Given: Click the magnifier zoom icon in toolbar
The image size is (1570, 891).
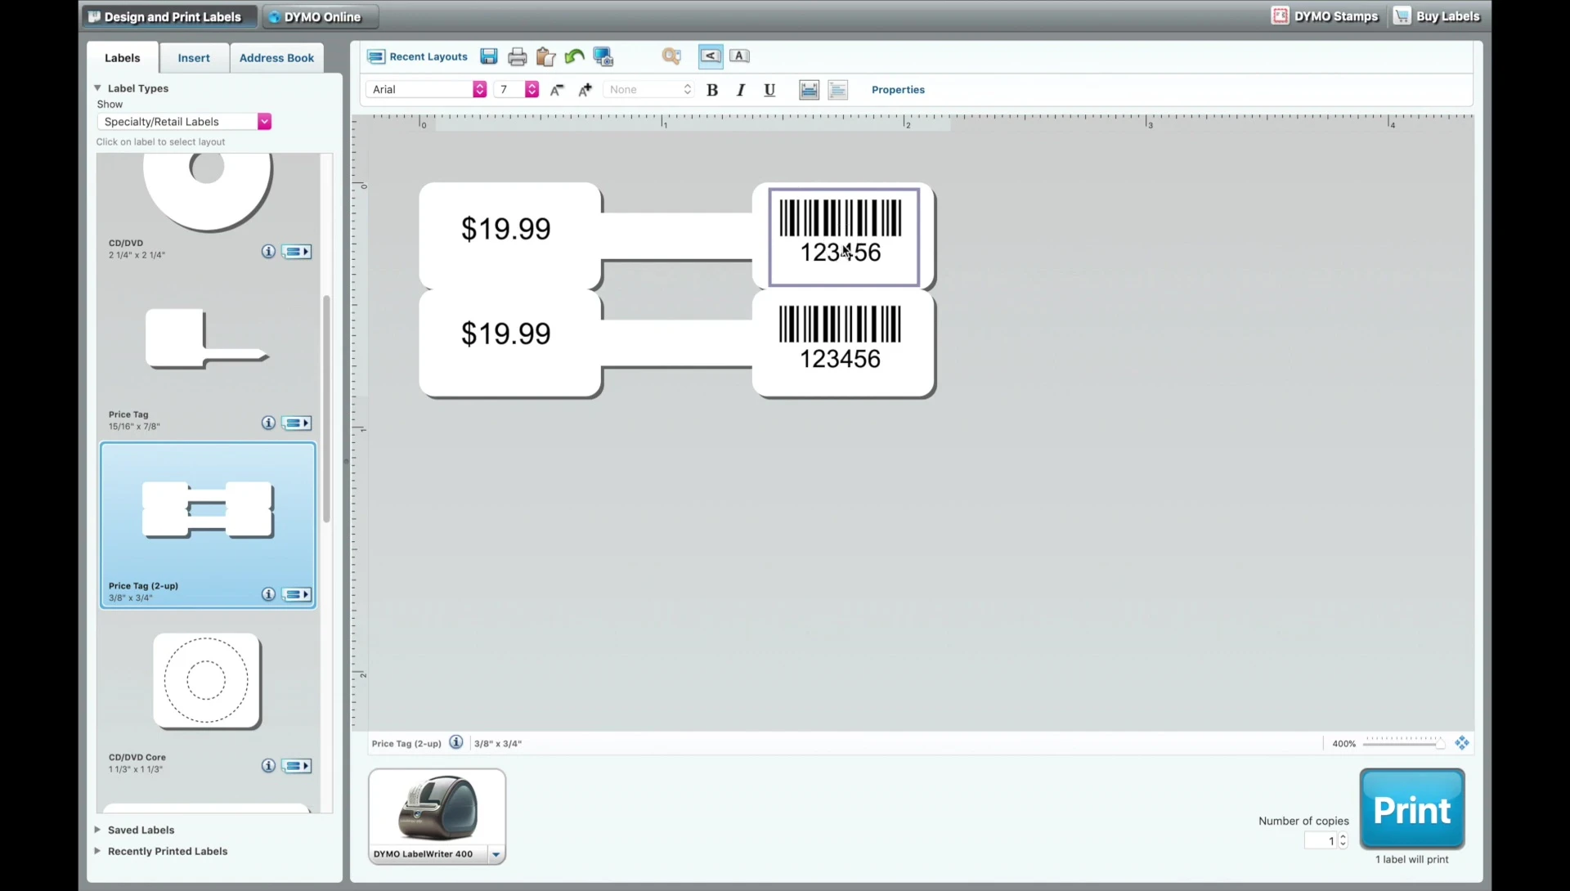Looking at the screenshot, I should 671,56.
